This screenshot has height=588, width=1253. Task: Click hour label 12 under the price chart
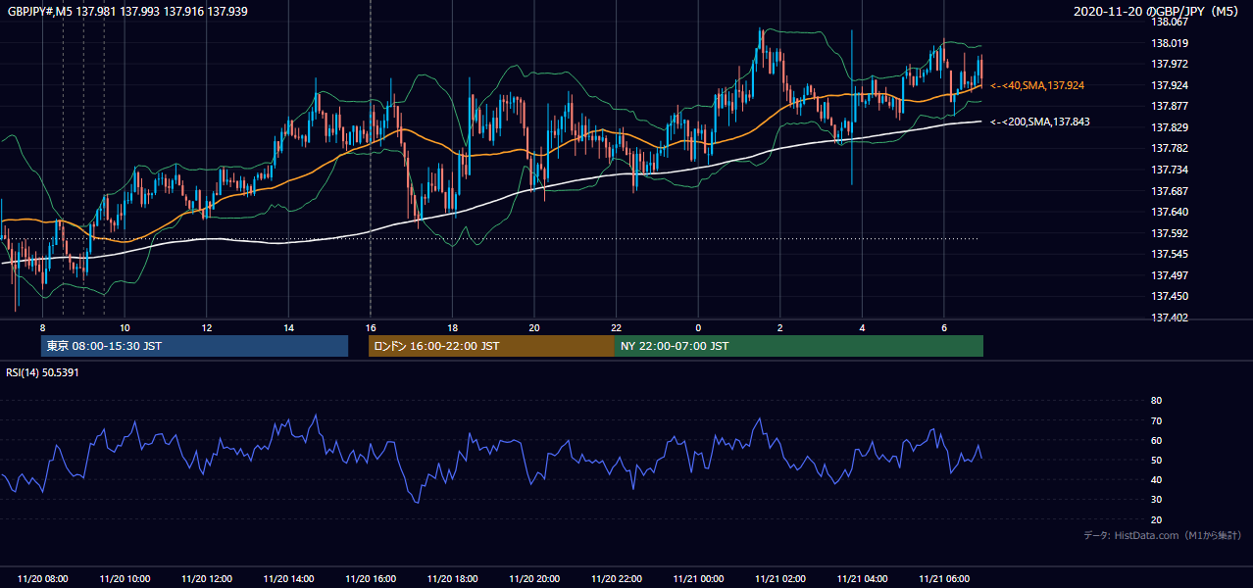(x=207, y=327)
